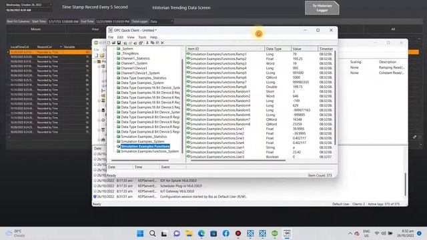Screen dimensions: 427x240
Task: Open Microsoft Edge from taskbar
Action: (x=201, y=233)
